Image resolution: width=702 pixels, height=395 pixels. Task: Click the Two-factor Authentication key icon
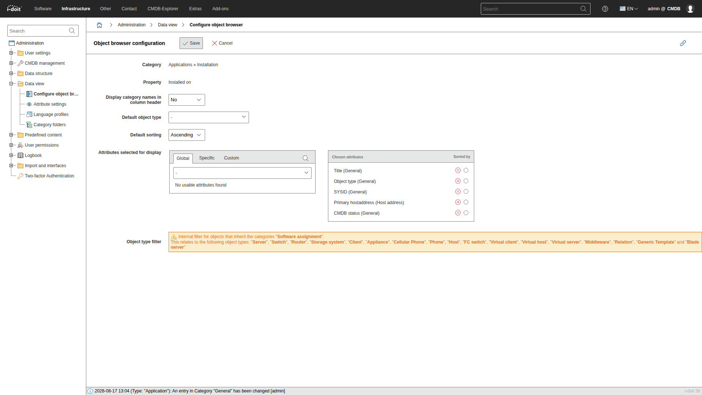(x=20, y=176)
